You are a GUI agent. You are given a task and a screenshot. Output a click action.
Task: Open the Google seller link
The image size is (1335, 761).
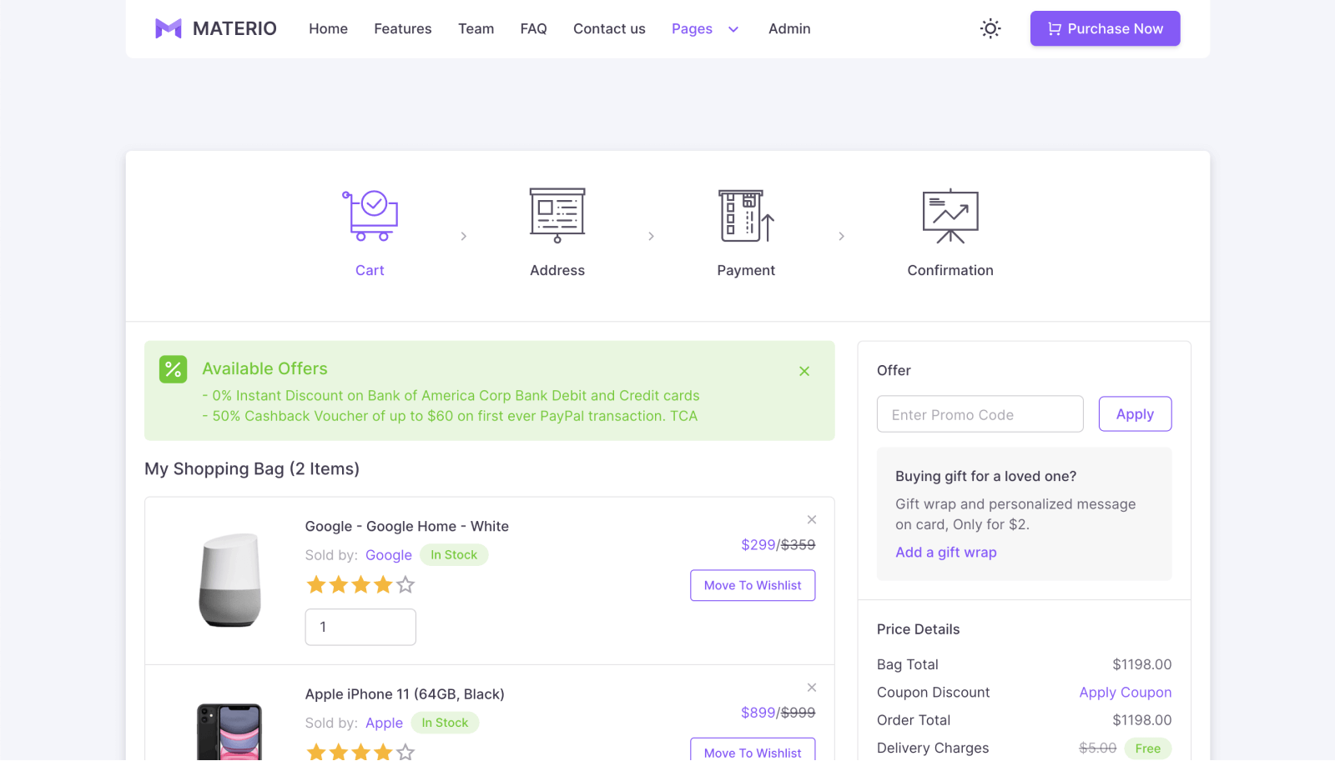click(389, 555)
